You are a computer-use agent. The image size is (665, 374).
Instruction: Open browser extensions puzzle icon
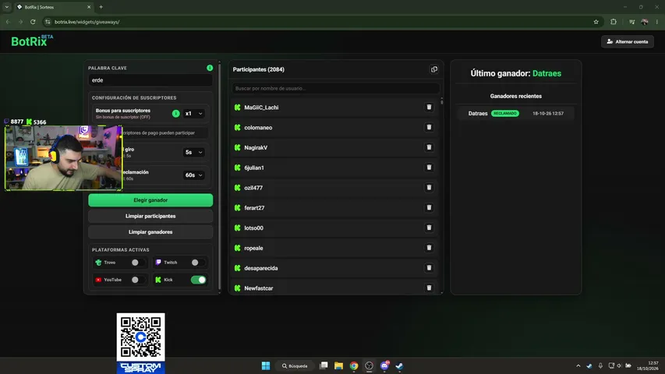614,22
